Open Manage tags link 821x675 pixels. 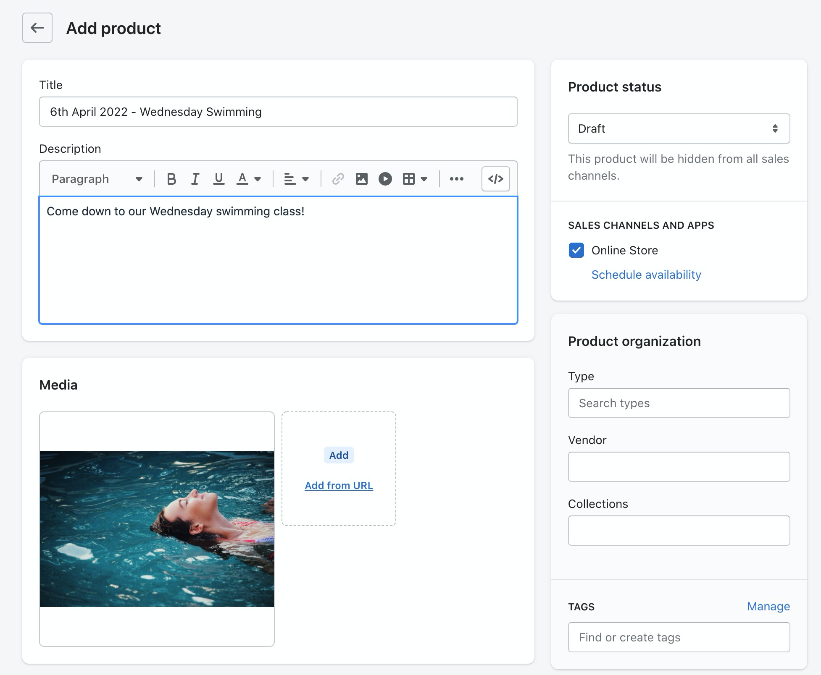pyautogui.click(x=768, y=607)
